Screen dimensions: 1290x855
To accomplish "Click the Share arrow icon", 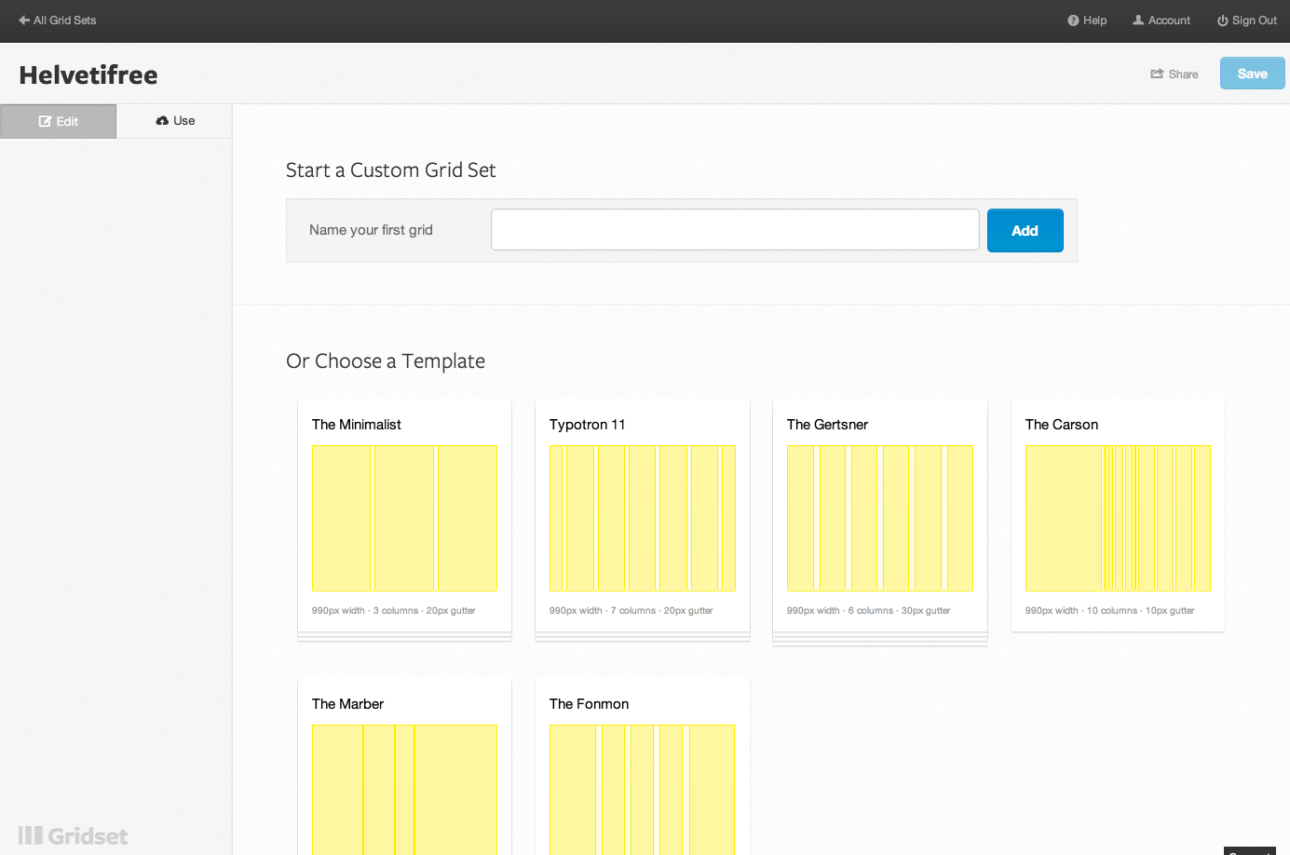I will tap(1157, 75).
